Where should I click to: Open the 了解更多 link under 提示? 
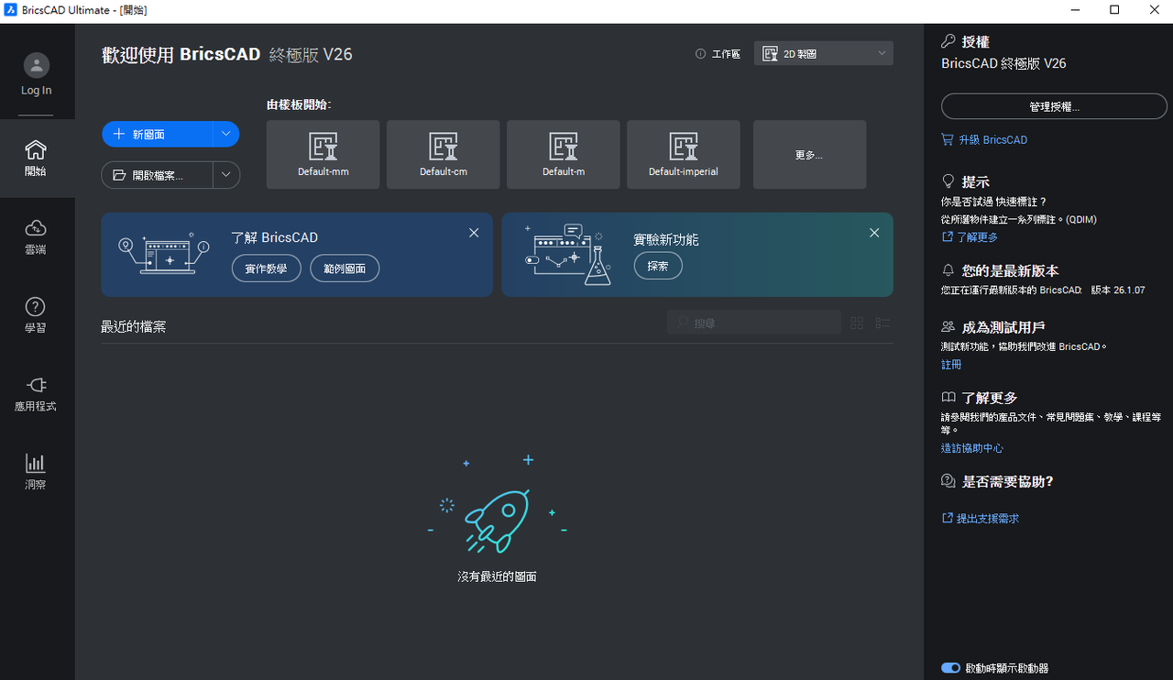coord(970,237)
